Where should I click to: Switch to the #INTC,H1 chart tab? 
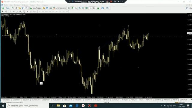[167, 100]
